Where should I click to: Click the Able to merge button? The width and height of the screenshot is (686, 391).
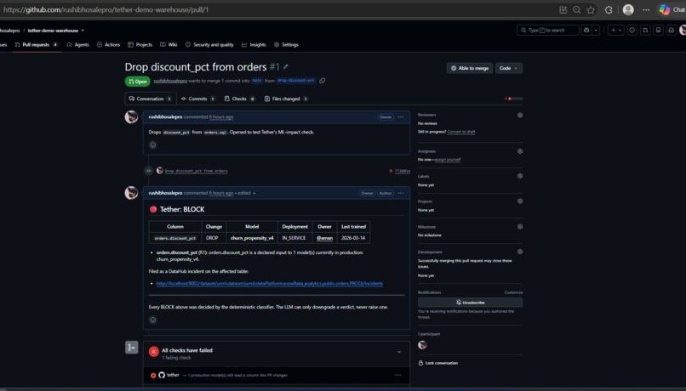pos(470,68)
